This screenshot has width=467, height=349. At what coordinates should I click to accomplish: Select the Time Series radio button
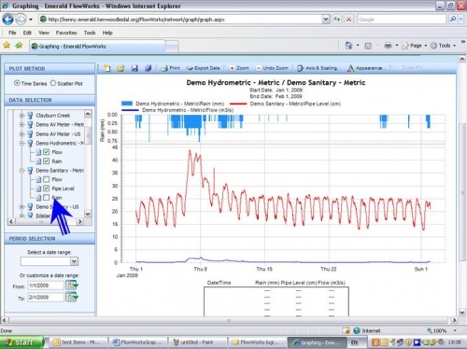point(17,83)
